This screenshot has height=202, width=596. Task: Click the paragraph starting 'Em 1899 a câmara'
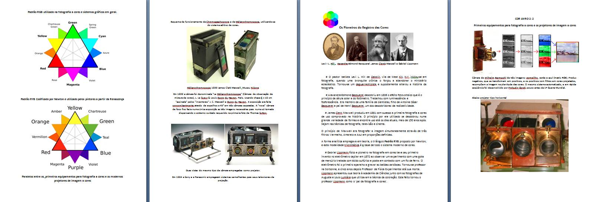coord(223,104)
